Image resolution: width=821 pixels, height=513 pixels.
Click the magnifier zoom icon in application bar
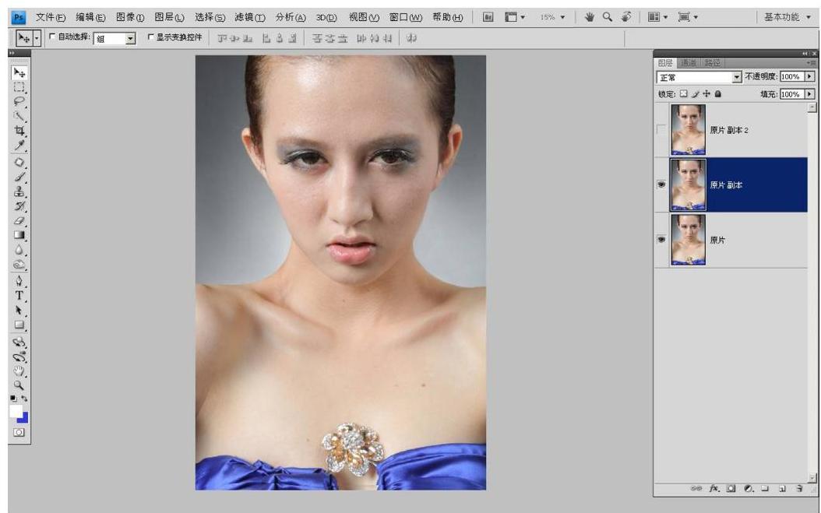[x=608, y=17]
